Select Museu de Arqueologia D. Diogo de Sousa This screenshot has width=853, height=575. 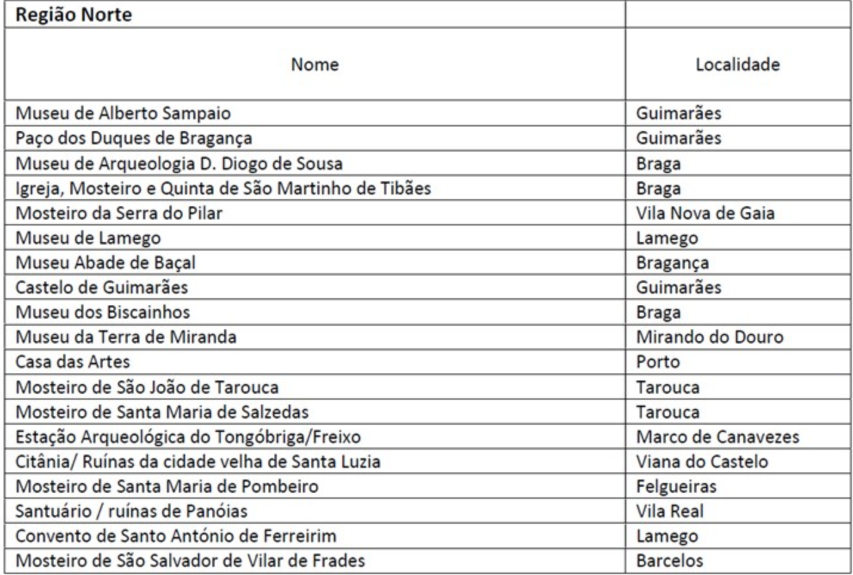coord(315,163)
